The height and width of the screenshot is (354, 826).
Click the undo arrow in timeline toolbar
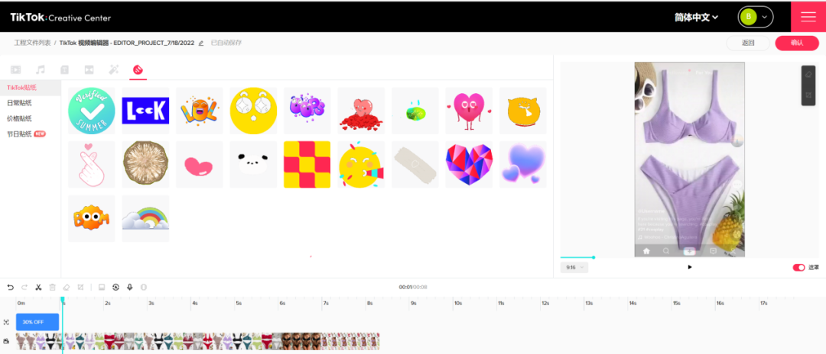(10, 287)
